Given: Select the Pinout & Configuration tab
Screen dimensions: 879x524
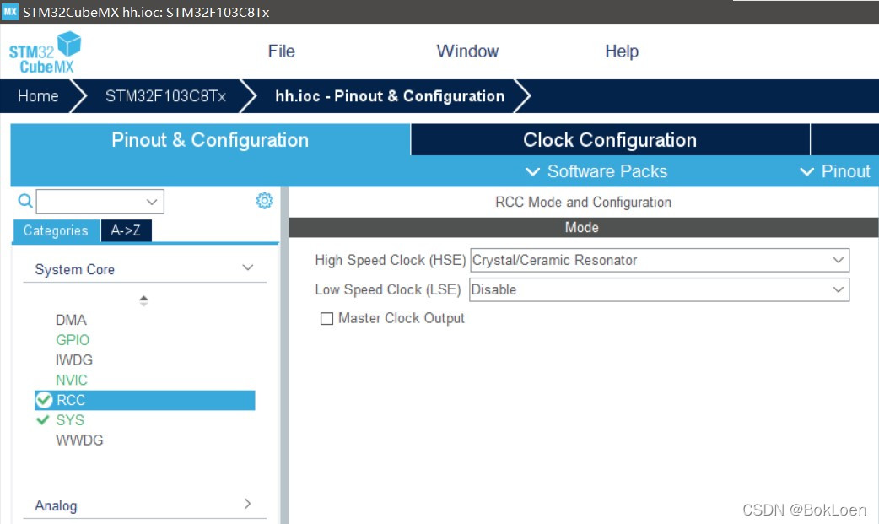Looking at the screenshot, I should tap(210, 140).
